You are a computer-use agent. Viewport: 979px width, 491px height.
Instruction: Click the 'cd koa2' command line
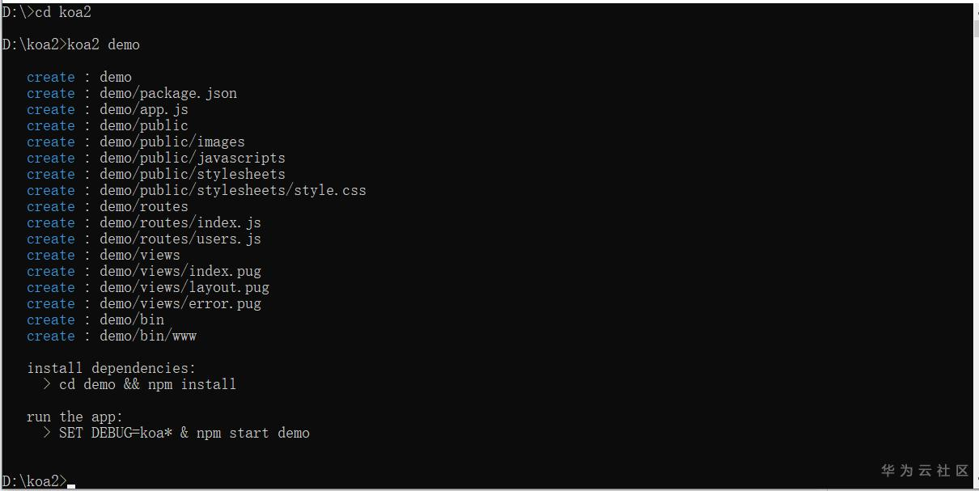[x=62, y=12]
